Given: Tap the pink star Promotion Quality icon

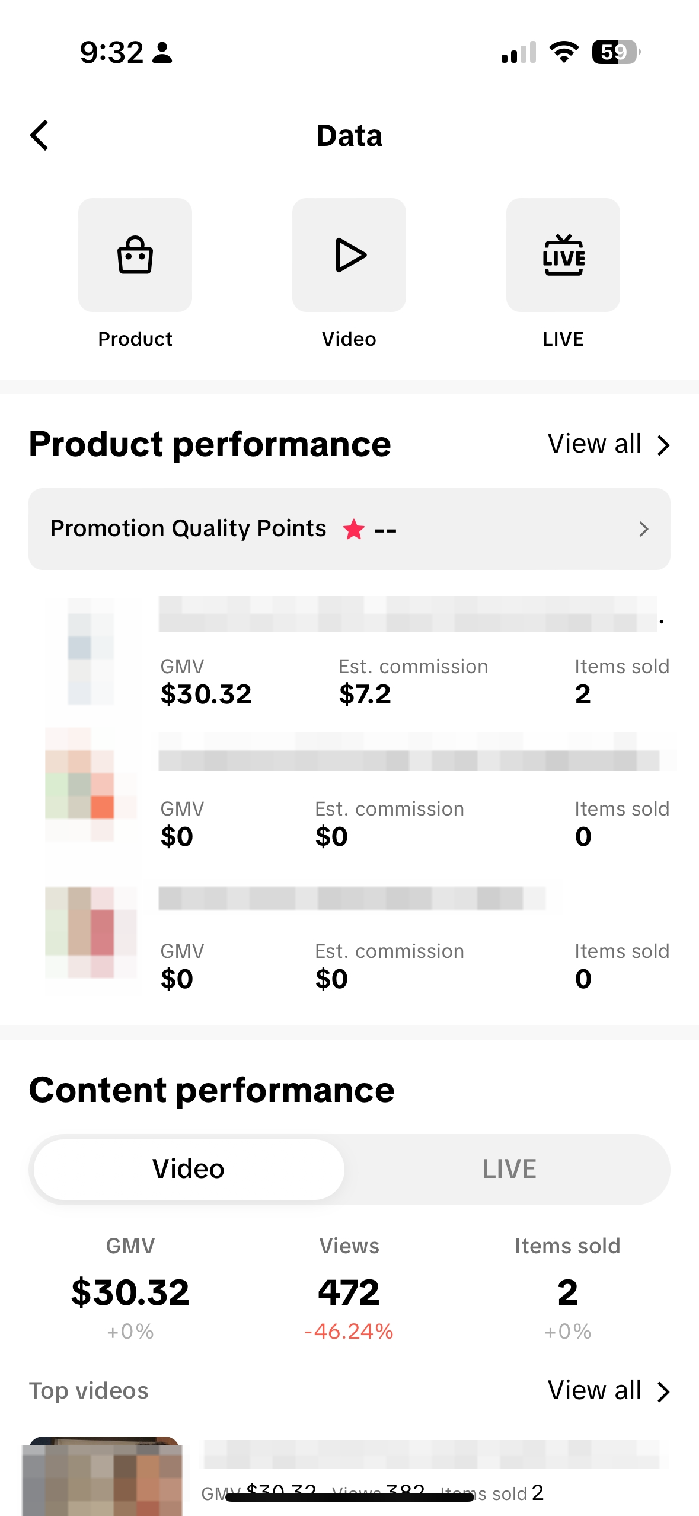Looking at the screenshot, I should [354, 529].
